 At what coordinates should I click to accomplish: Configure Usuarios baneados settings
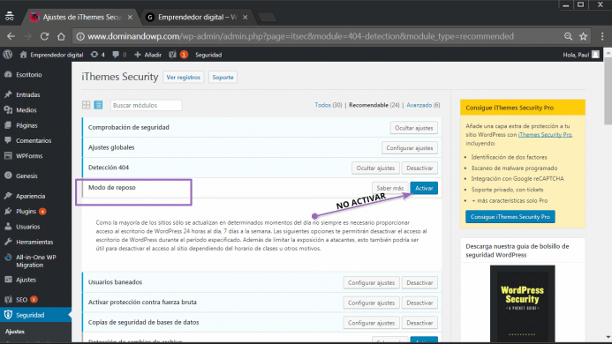point(371,283)
